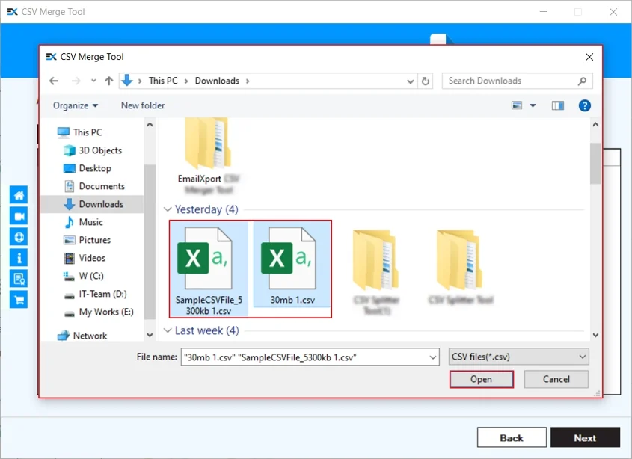Click the shopping cart icon in the sidebar

18,300
